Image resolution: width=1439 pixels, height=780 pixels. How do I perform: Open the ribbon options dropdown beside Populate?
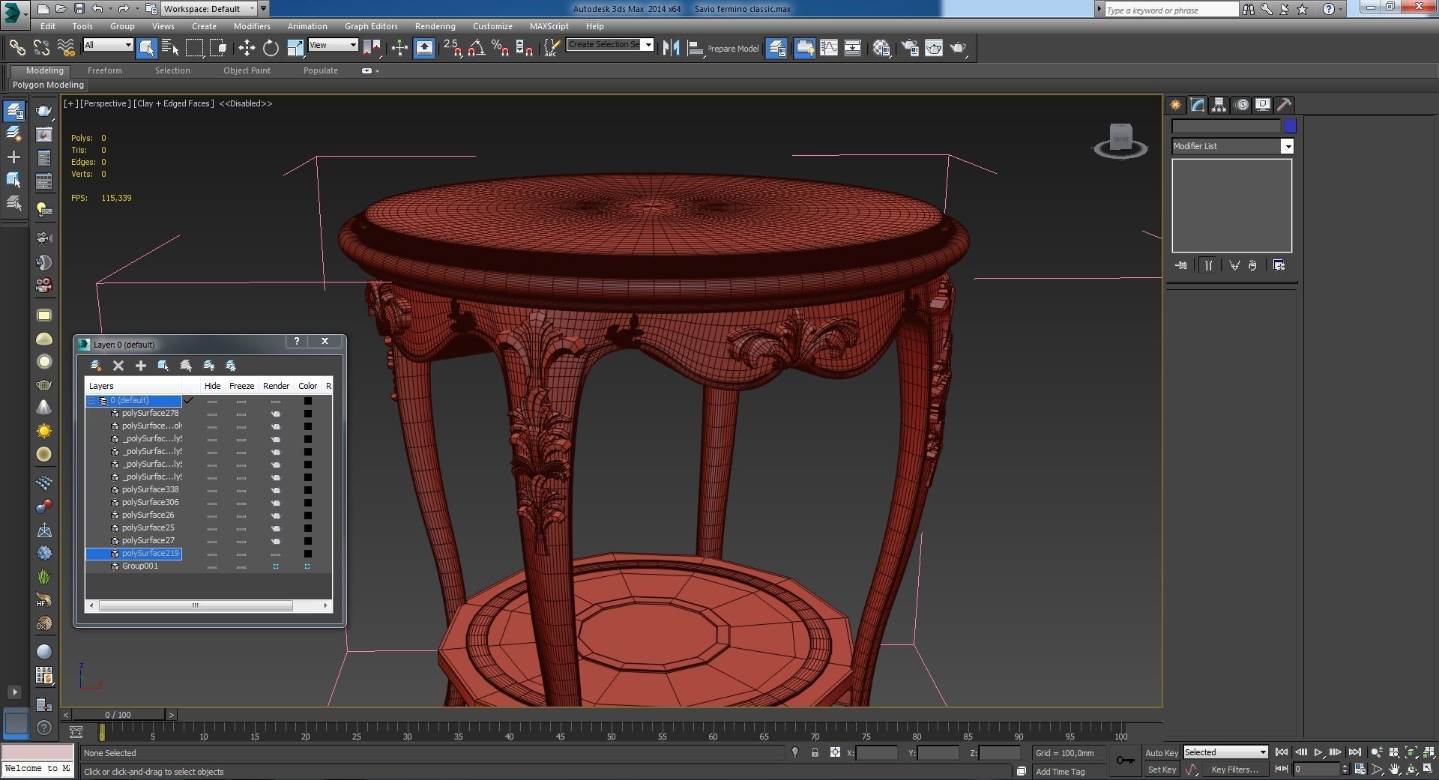click(x=369, y=71)
